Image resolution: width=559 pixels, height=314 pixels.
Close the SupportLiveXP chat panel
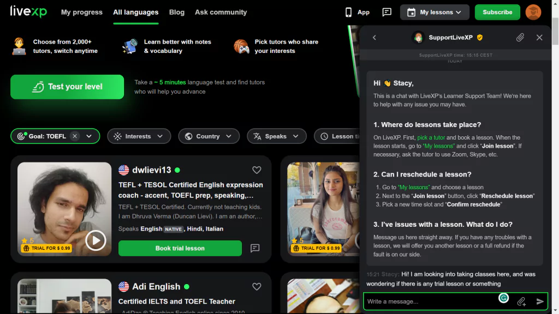[539, 38]
